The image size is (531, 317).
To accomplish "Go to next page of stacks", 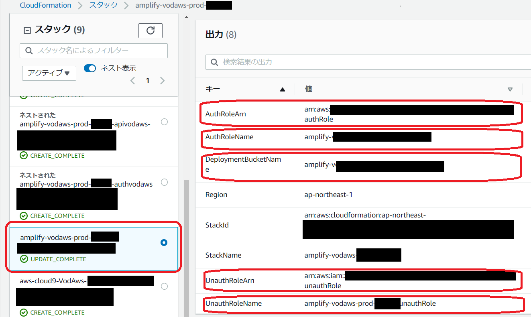I will click(162, 81).
